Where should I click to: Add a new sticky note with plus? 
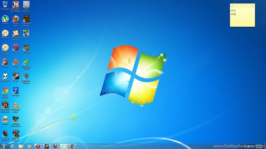click(232, 6)
